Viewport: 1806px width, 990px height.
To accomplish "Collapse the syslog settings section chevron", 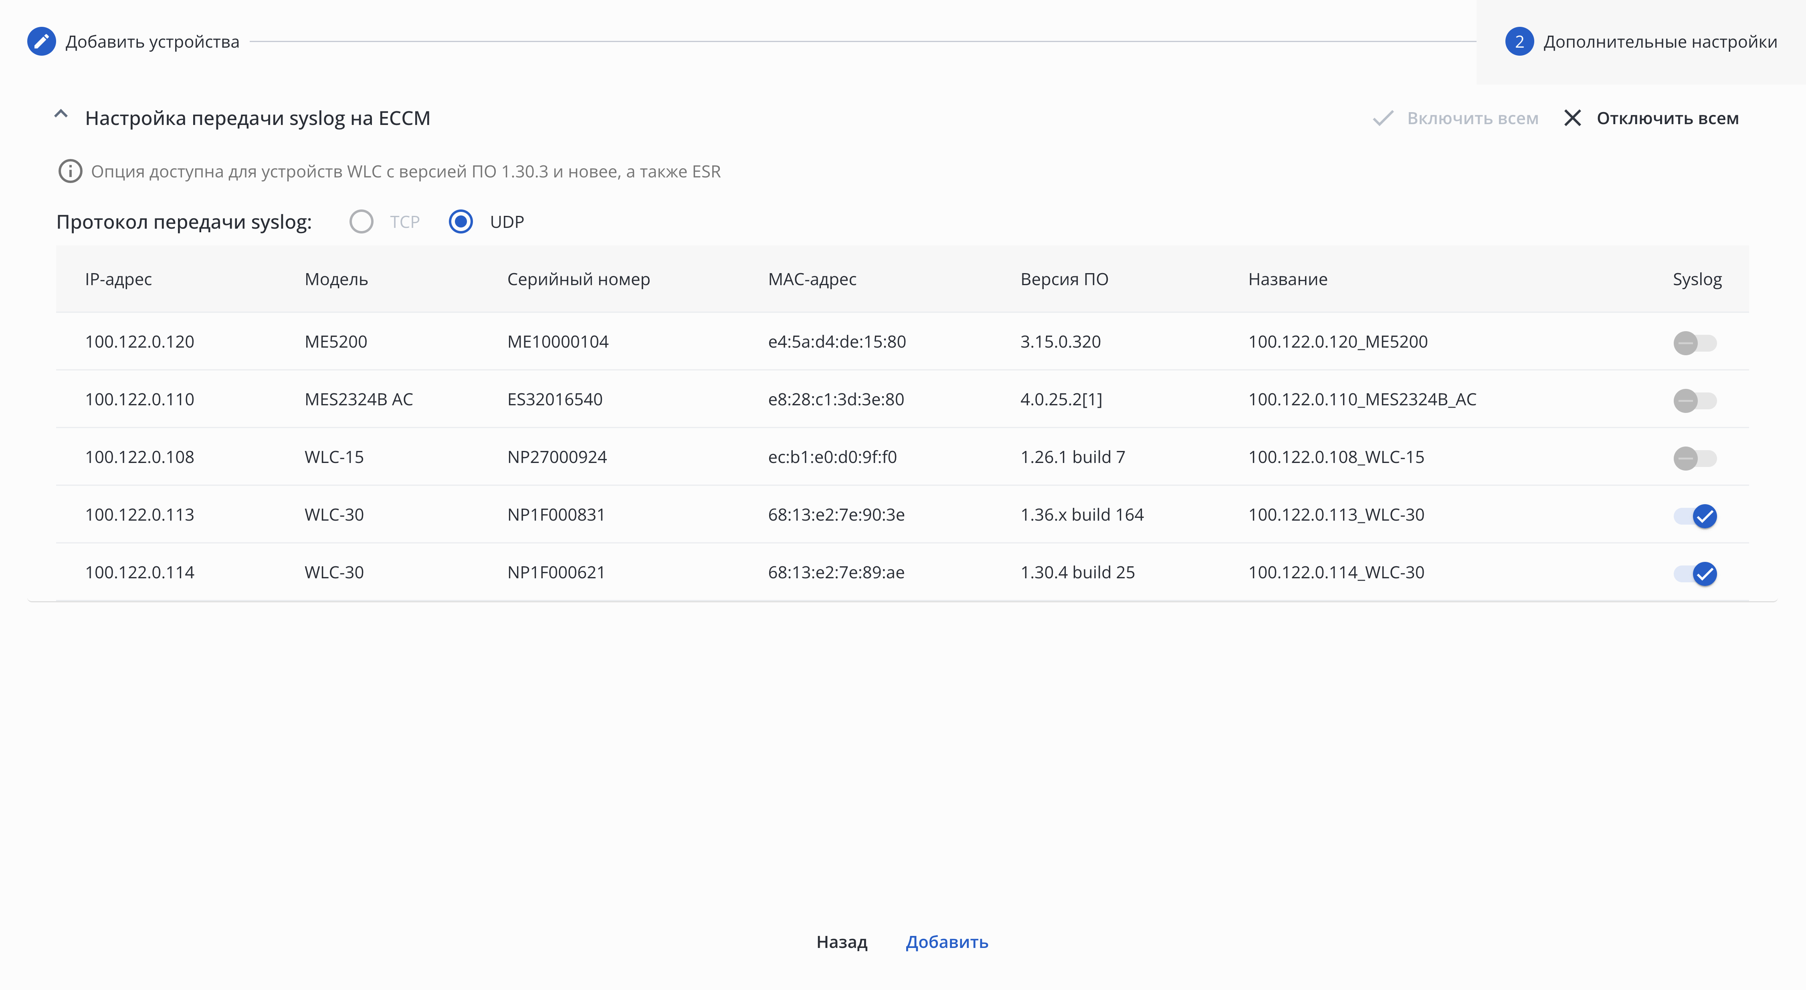I will tap(61, 114).
